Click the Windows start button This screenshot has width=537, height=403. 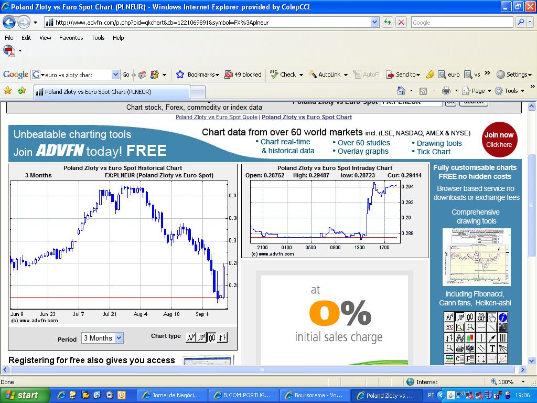pyautogui.click(x=24, y=396)
